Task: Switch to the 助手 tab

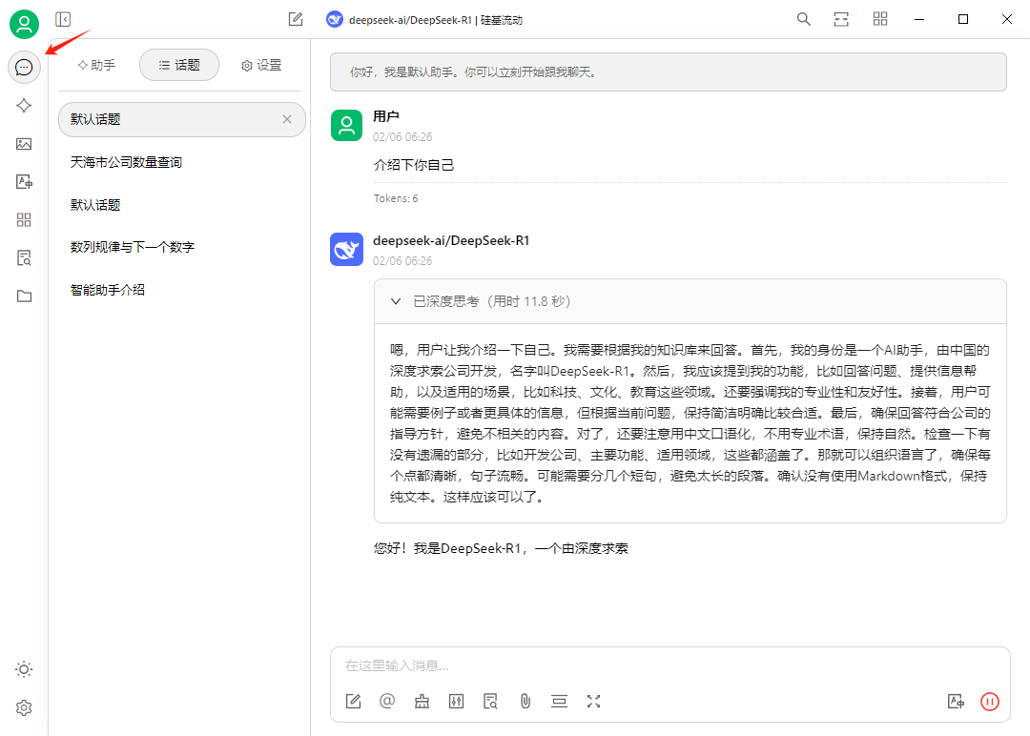Action: tap(95, 65)
